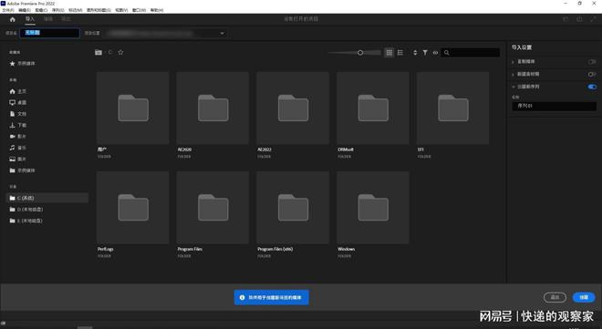
Task: Switch to grid thumbnail view
Action: point(389,53)
